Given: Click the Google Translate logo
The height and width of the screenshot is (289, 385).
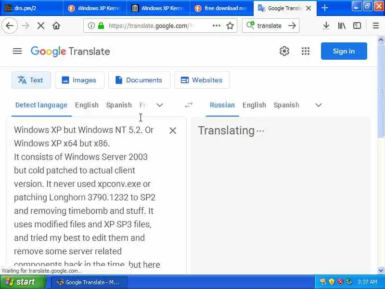Looking at the screenshot, I should [70, 52].
